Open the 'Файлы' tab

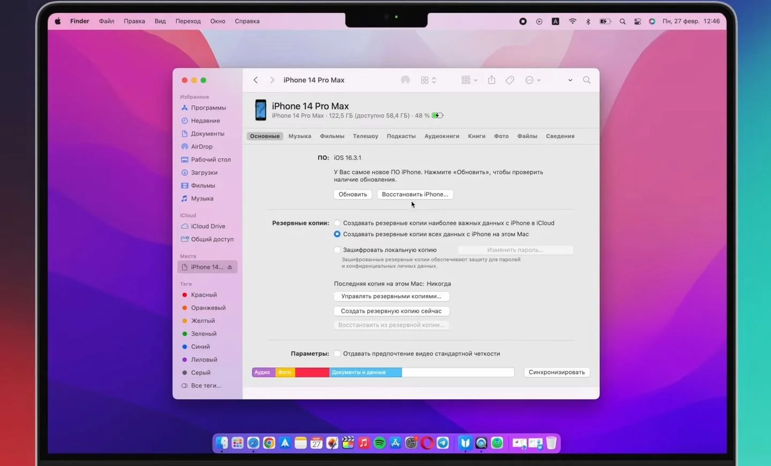point(527,136)
